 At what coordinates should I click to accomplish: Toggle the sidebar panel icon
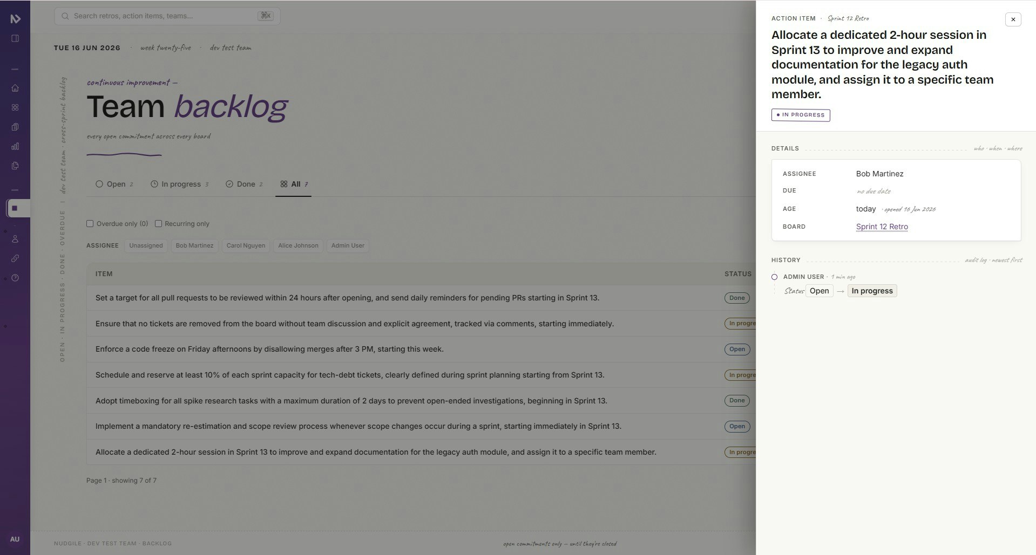15,38
